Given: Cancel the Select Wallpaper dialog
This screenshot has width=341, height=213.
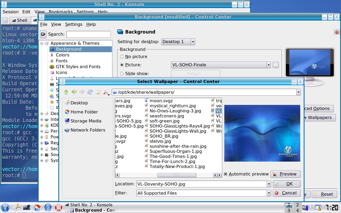Looking at the screenshot, I should point(287,193).
